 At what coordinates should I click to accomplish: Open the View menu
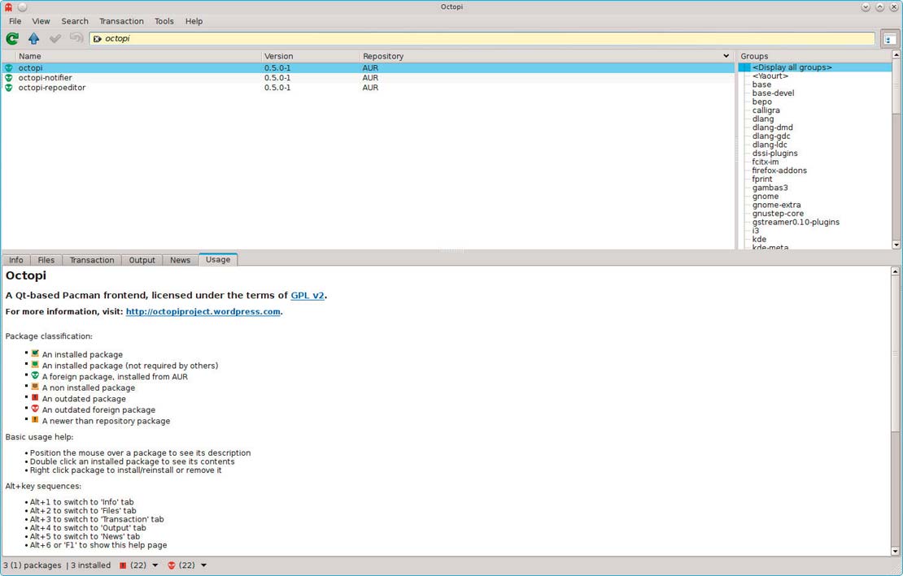click(x=41, y=21)
